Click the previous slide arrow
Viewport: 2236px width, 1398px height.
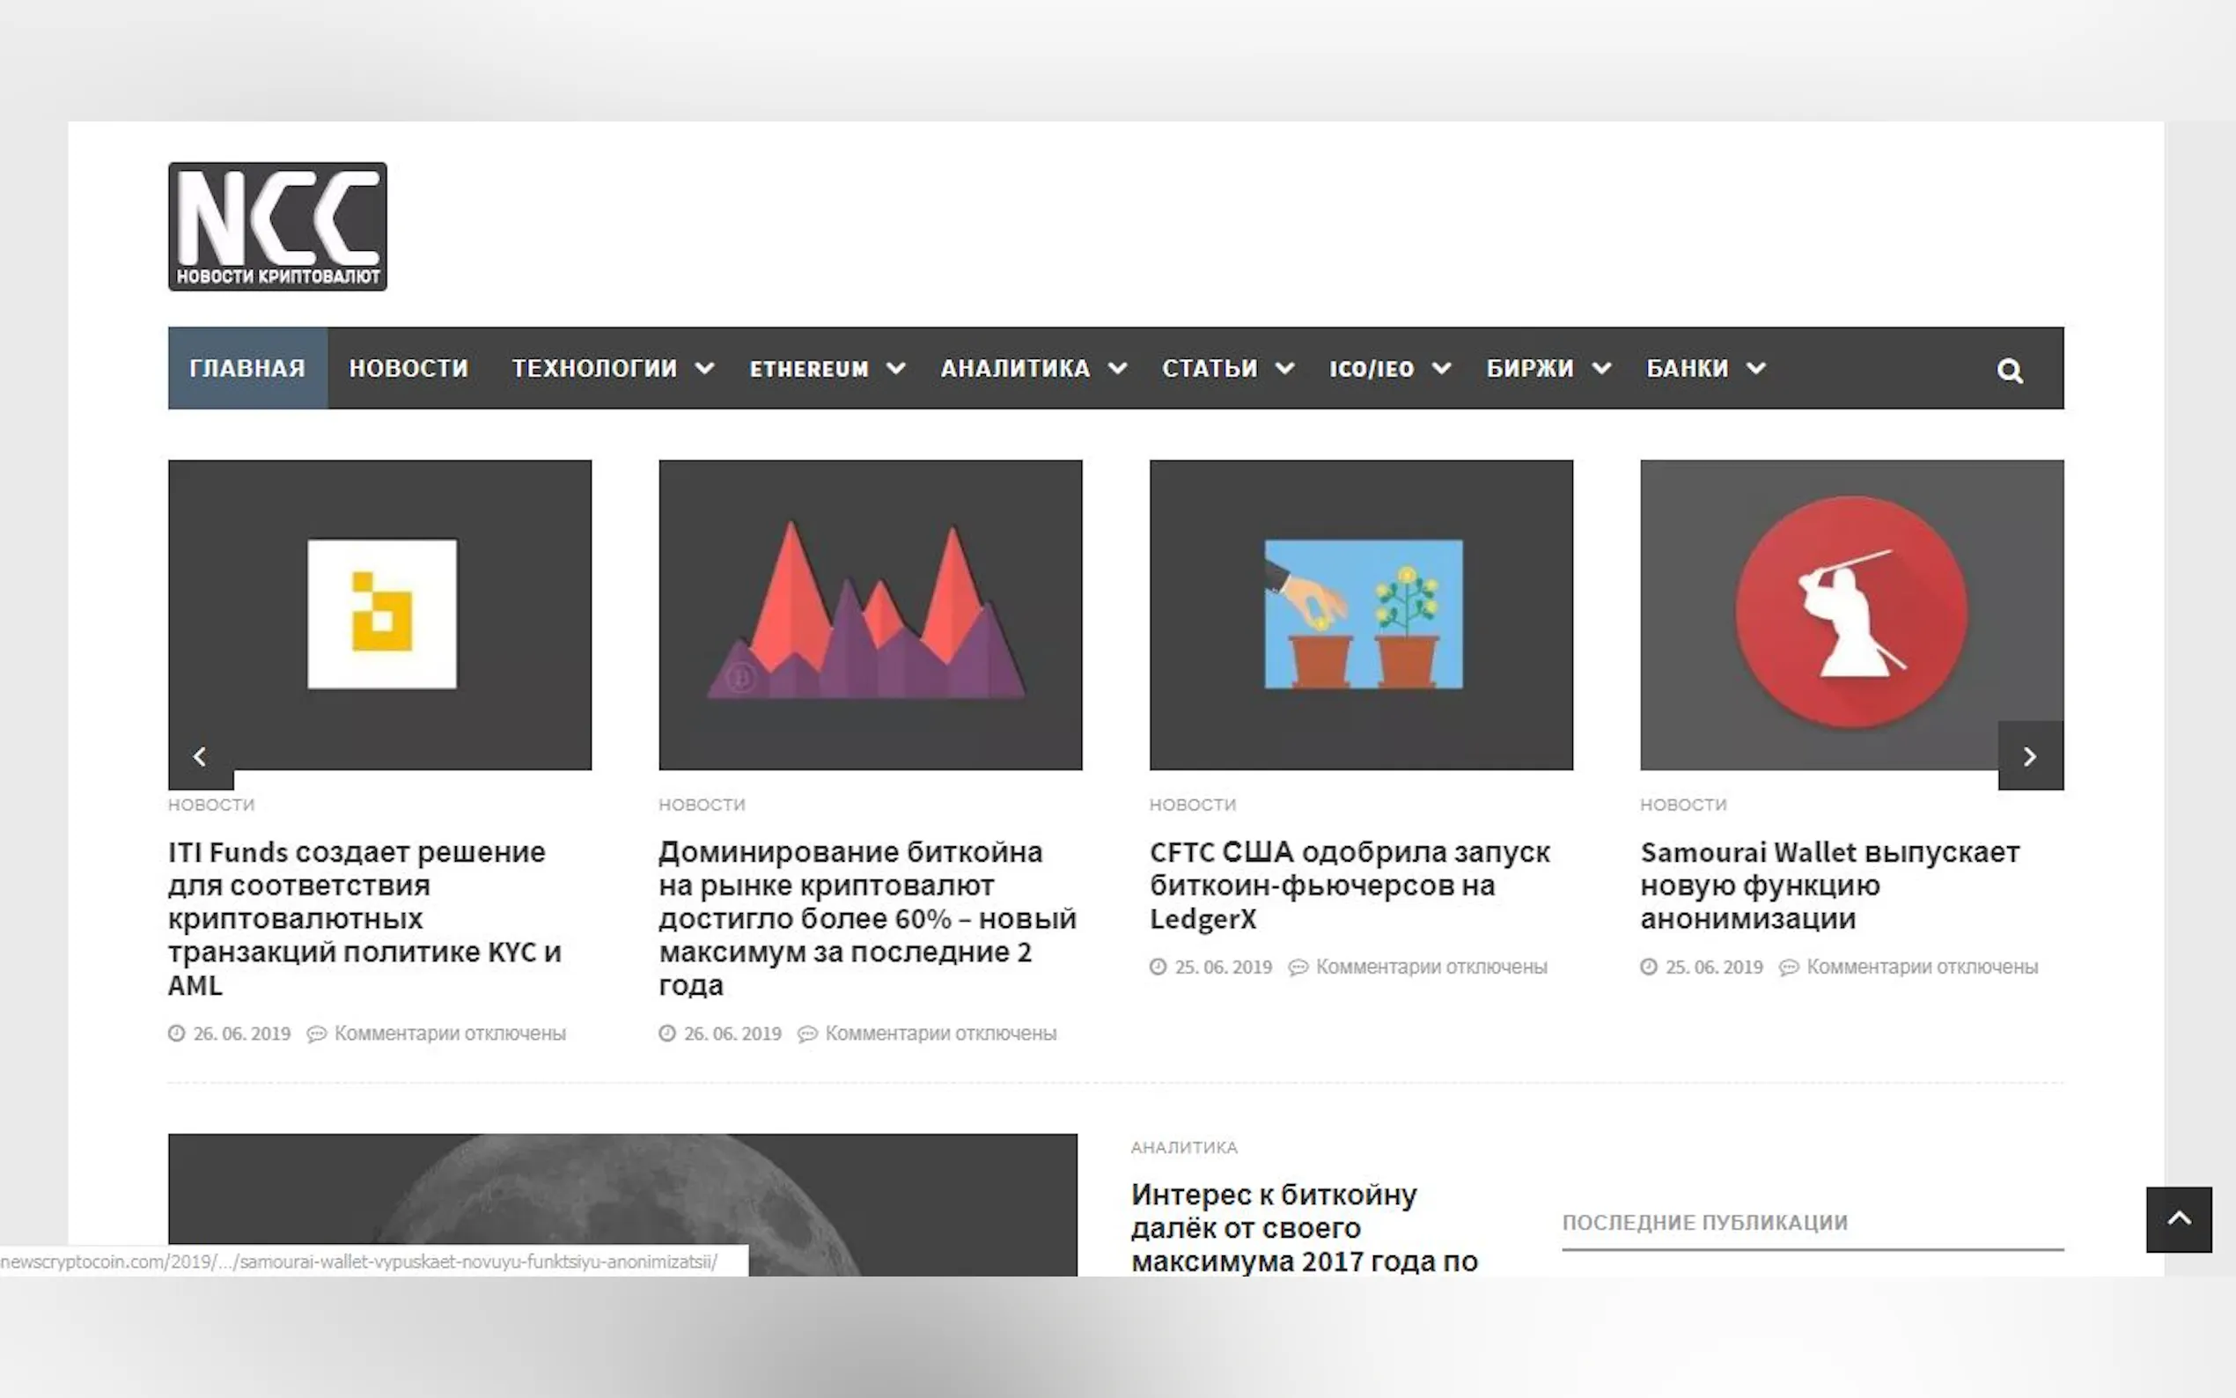(x=200, y=756)
